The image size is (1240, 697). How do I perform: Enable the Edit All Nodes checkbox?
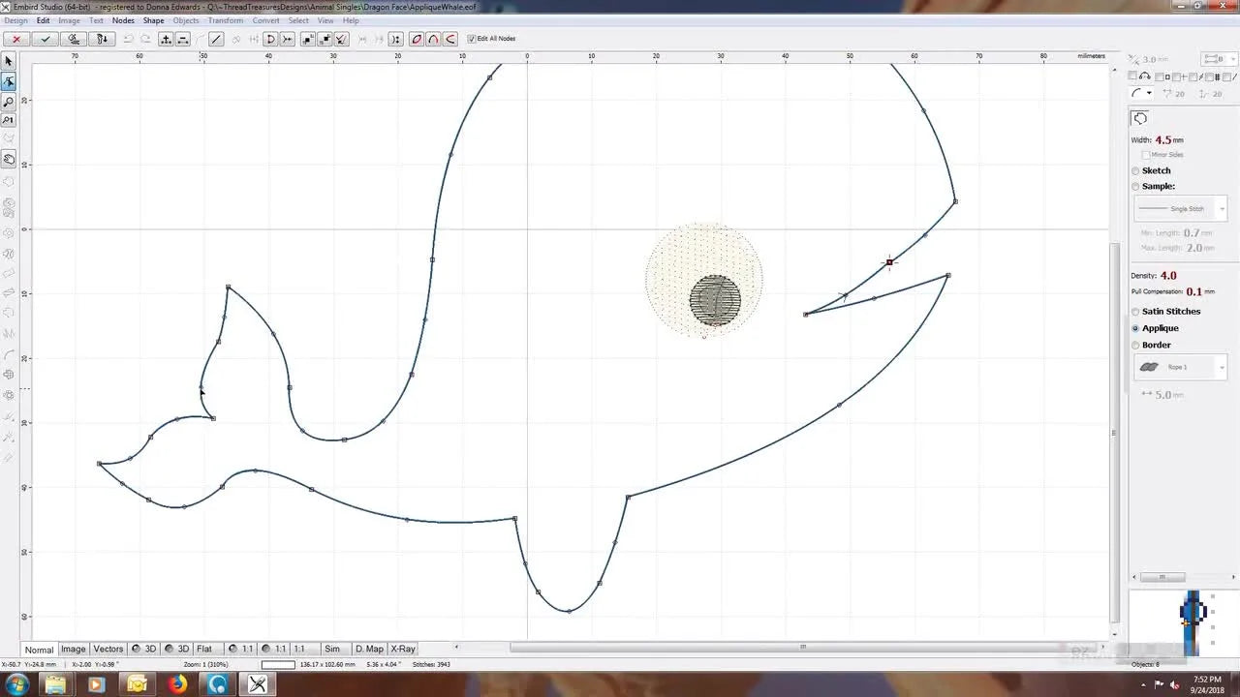474,38
